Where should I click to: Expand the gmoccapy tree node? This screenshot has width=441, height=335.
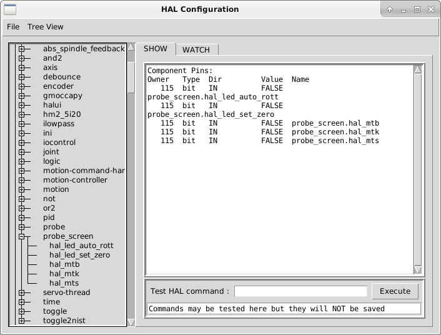pos(22,96)
